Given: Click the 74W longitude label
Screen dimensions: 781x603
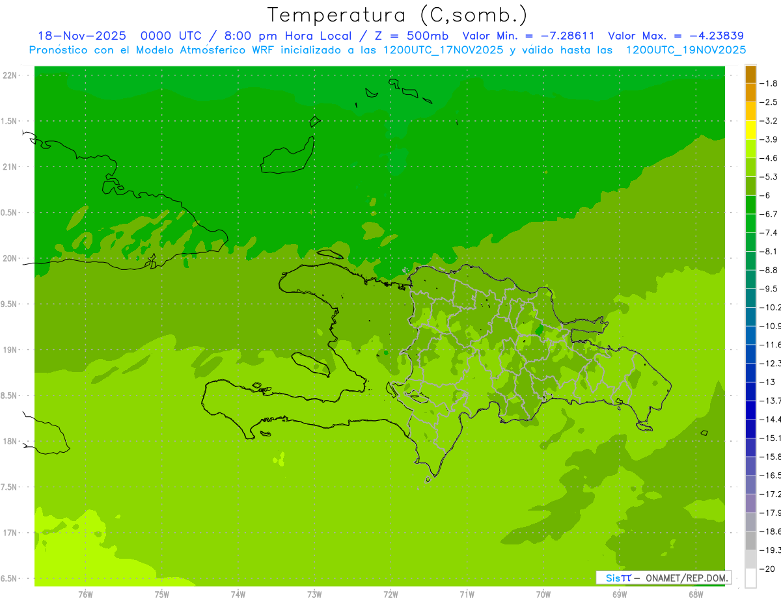Looking at the screenshot, I should [x=238, y=595].
